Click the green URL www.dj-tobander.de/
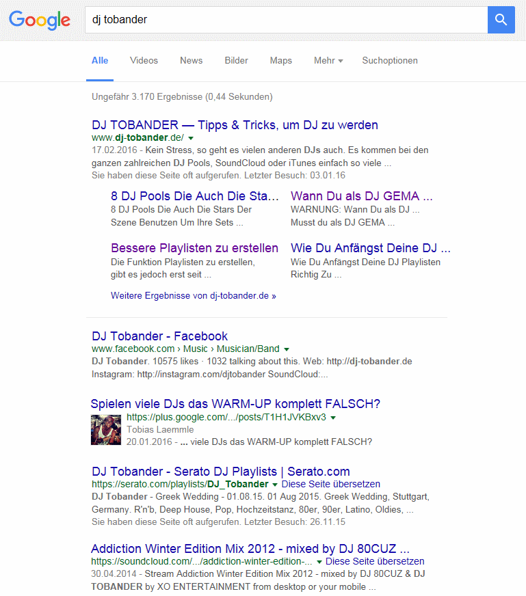526x596 pixels. pyautogui.click(x=137, y=137)
